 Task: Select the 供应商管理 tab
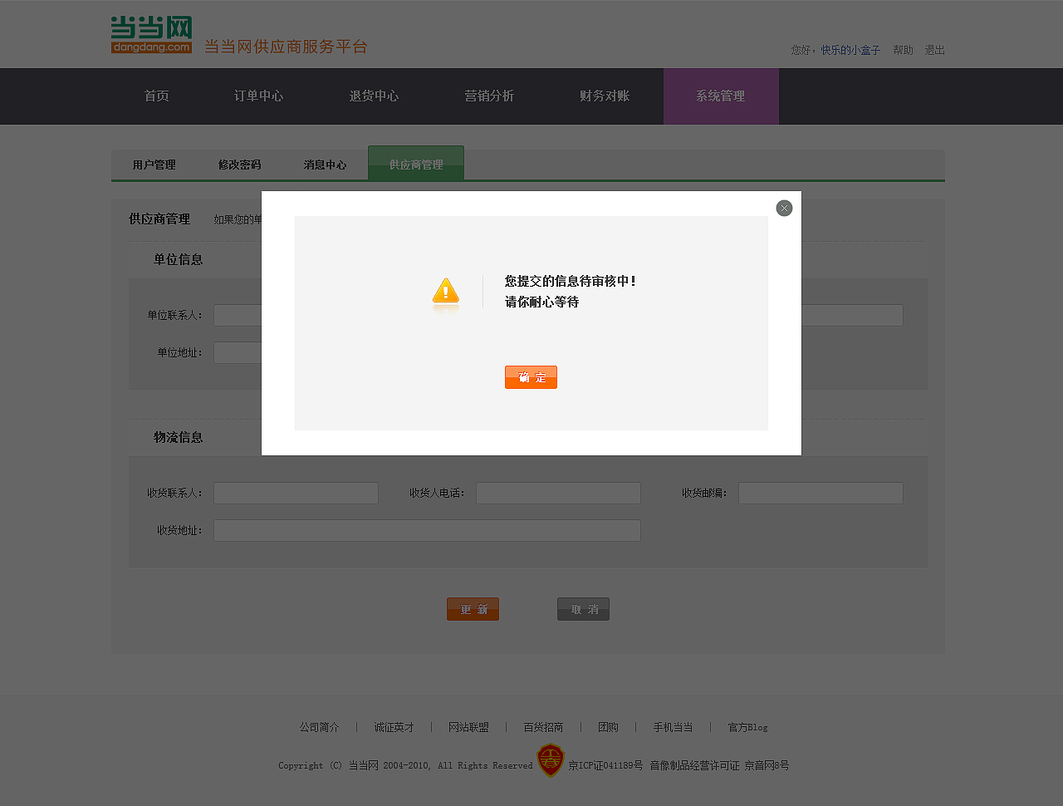(x=416, y=164)
